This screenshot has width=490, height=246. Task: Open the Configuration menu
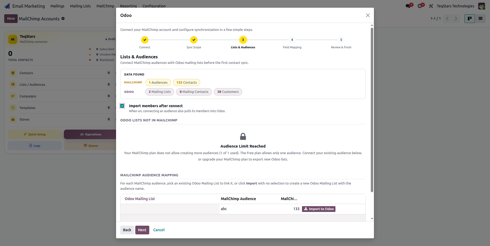pos(154,6)
